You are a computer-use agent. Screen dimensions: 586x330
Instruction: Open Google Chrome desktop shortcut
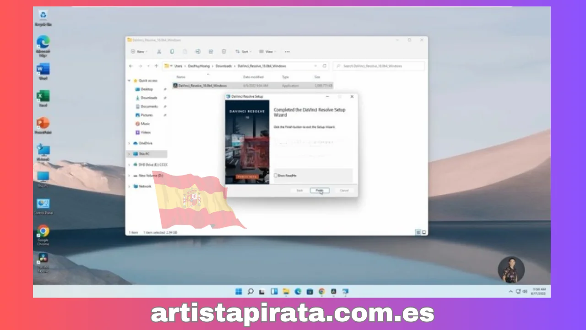[x=43, y=235]
